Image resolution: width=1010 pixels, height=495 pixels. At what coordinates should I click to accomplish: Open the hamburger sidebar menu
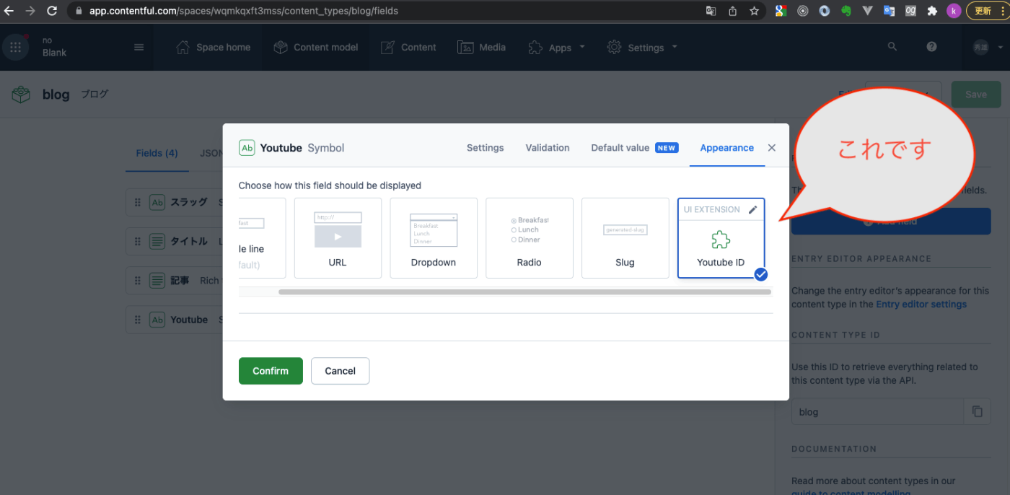pos(139,47)
